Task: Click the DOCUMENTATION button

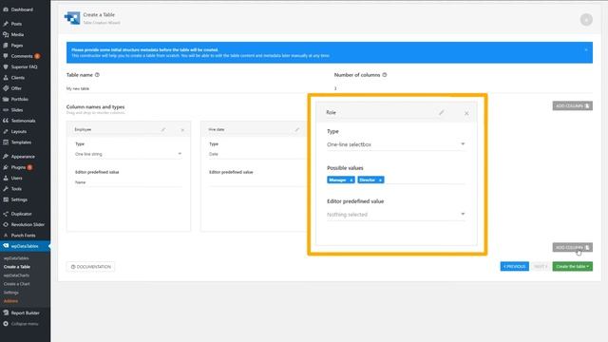Action: point(91,267)
